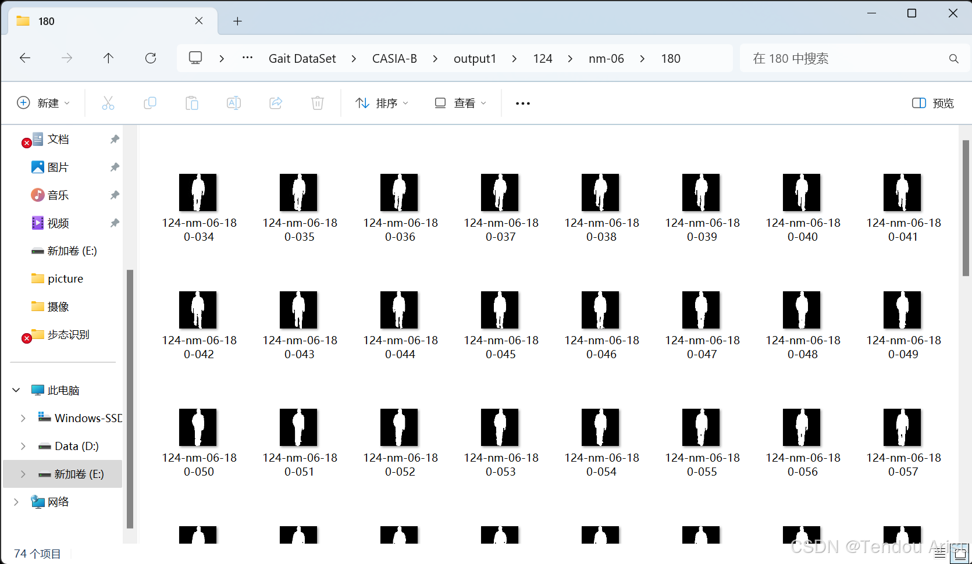
Task: Click the Delete trash icon
Action: (x=318, y=103)
